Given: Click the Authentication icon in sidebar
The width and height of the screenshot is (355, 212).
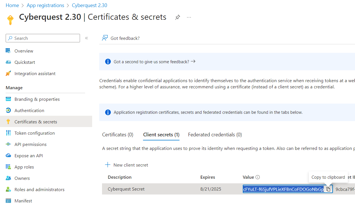Looking at the screenshot, I should pyautogui.click(x=8, y=110).
